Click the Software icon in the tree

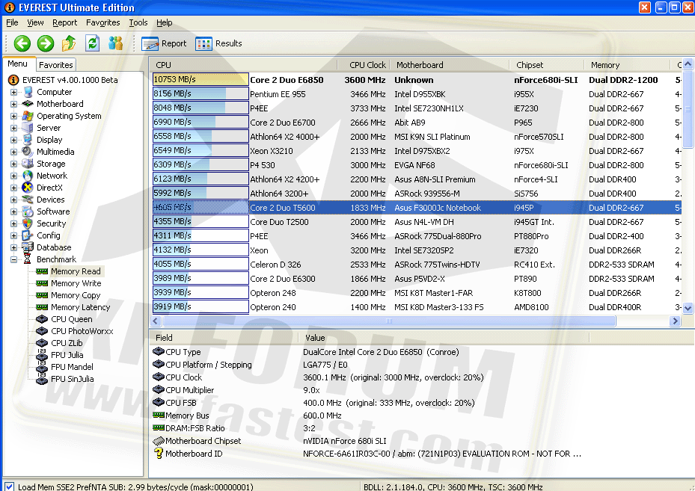28,211
